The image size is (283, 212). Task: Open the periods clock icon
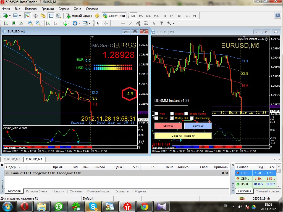tap(75, 23)
